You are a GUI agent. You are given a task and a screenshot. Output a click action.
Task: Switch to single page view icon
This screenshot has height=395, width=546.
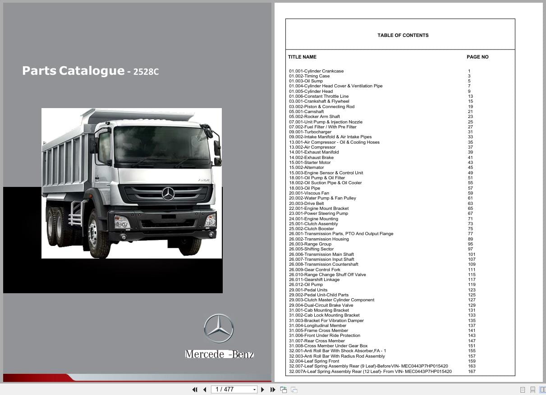point(523,390)
